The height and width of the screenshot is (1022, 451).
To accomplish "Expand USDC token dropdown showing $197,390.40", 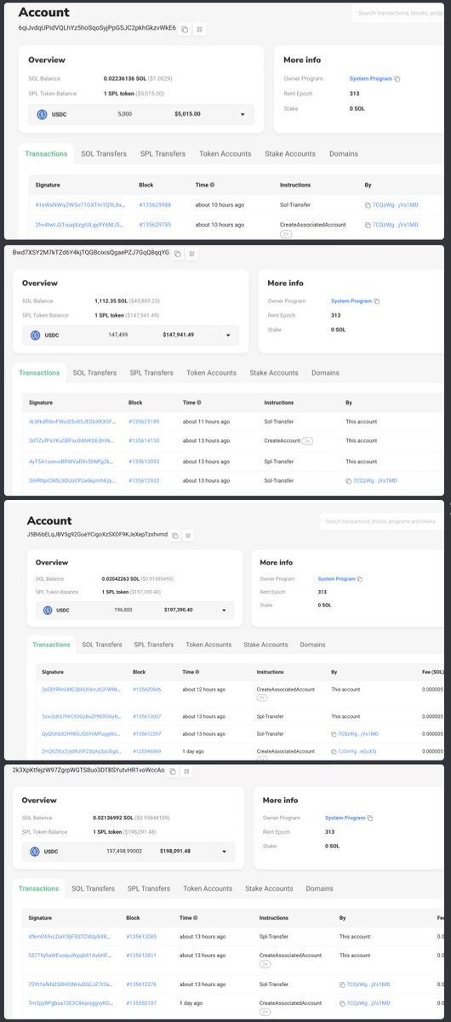I will click(x=223, y=610).
